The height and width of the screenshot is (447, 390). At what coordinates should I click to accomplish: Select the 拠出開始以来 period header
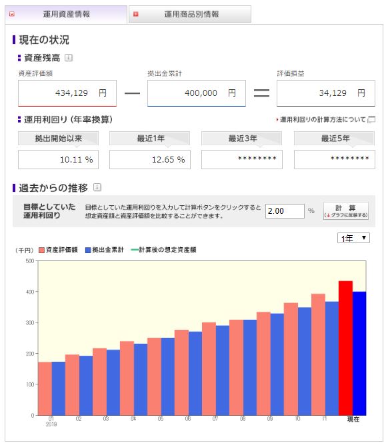[58, 139]
